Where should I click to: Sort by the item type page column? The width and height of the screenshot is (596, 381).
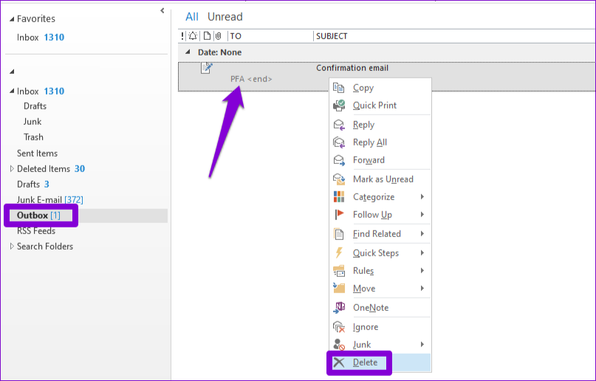click(207, 36)
